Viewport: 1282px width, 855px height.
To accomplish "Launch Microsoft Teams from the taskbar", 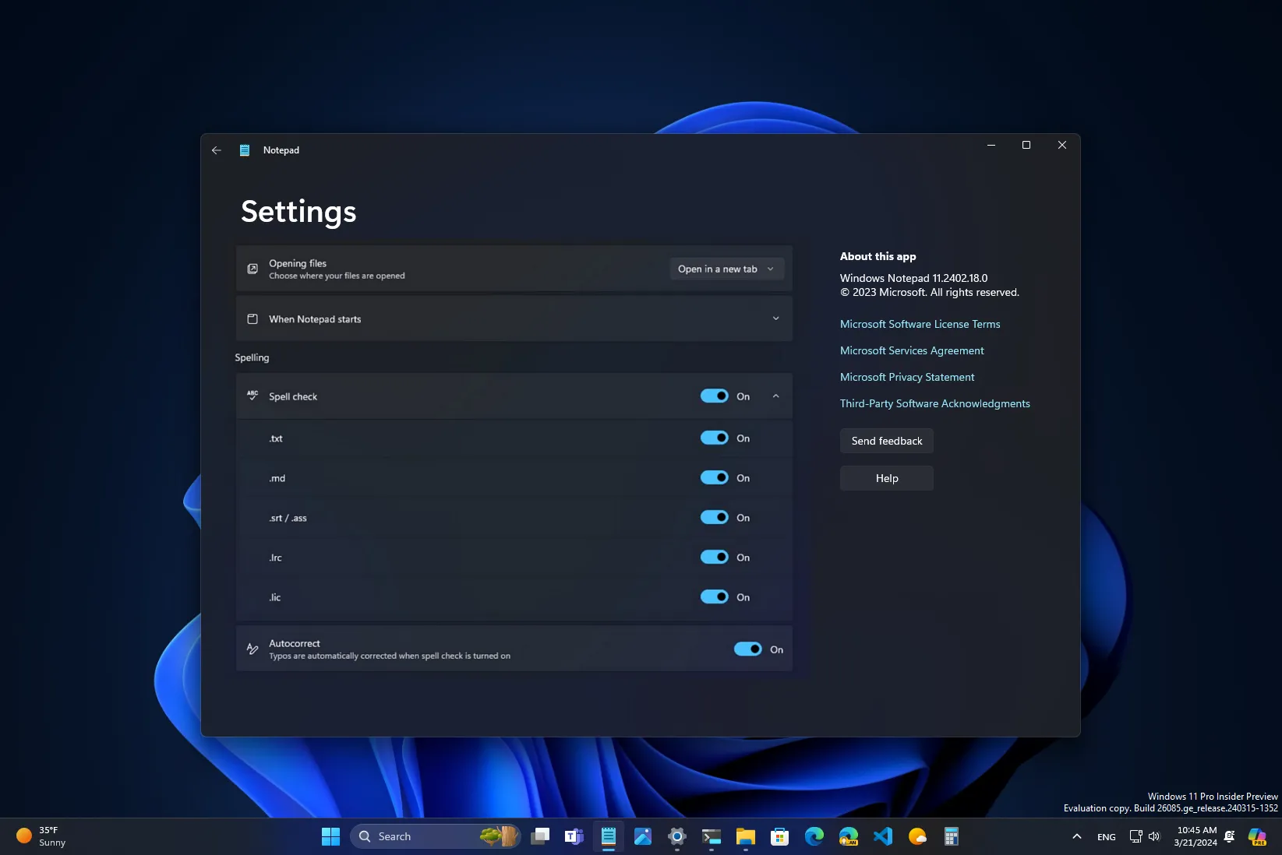I will 574,836.
